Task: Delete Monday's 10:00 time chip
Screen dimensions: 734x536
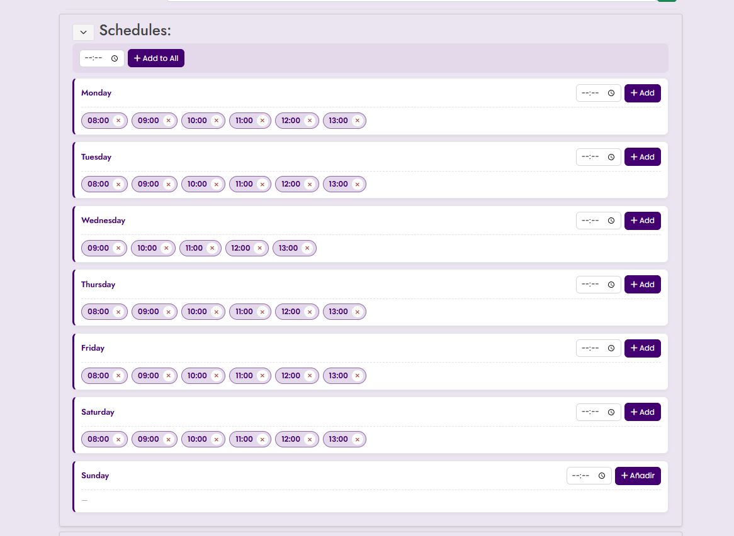Action: (x=217, y=121)
